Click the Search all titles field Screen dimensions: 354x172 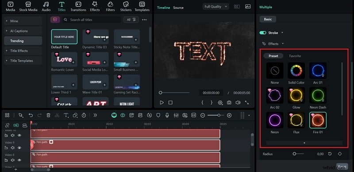pos(92,20)
